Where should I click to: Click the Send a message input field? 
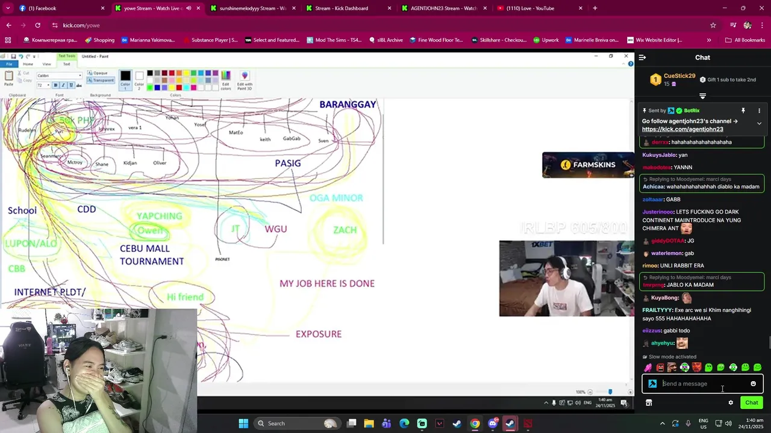click(702, 384)
